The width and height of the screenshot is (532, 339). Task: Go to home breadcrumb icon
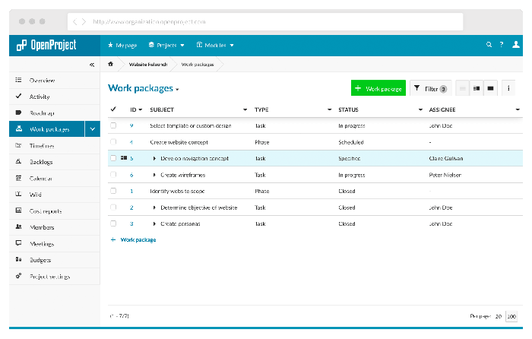coord(110,64)
